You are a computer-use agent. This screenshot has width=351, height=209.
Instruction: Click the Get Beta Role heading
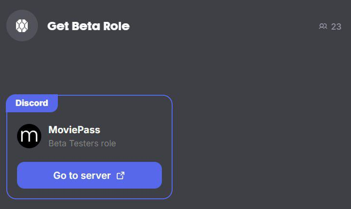pos(88,26)
